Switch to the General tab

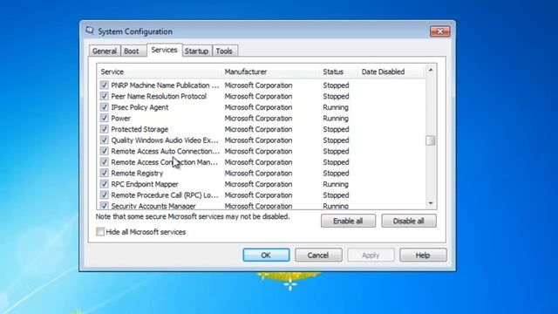tap(105, 51)
